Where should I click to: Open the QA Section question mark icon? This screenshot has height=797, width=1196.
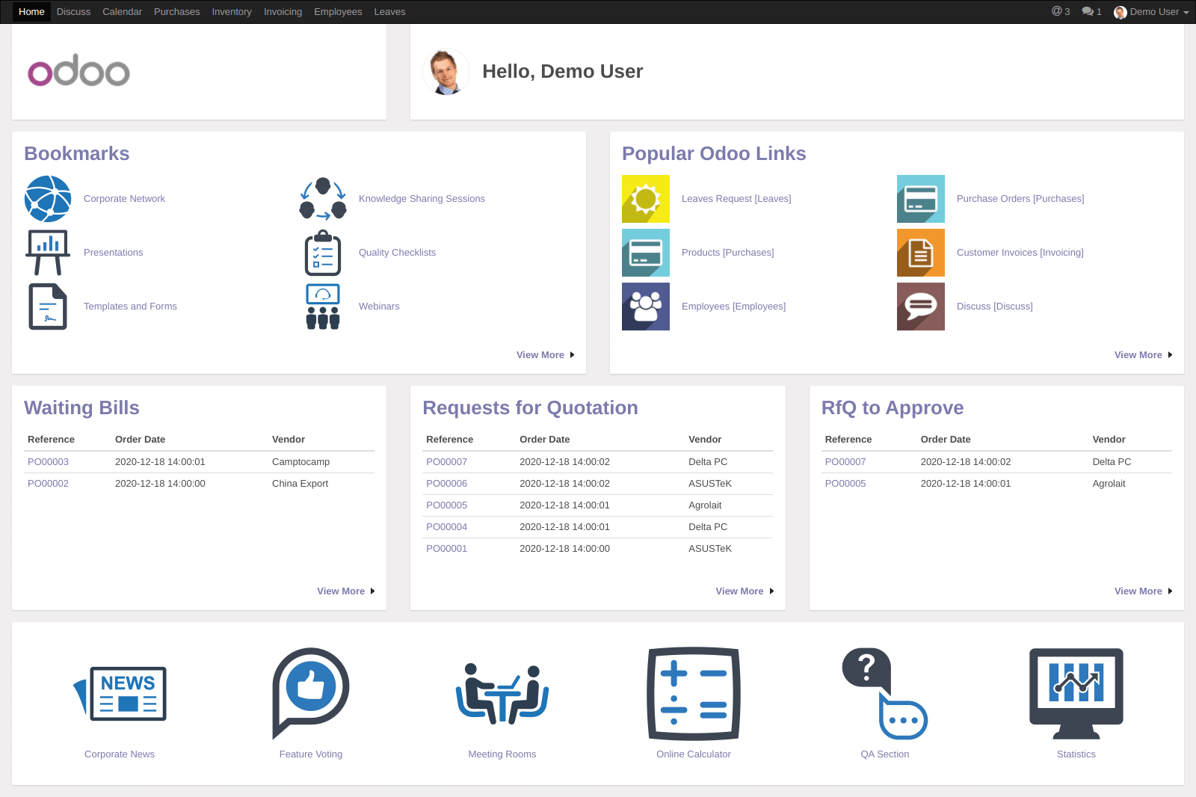884,693
